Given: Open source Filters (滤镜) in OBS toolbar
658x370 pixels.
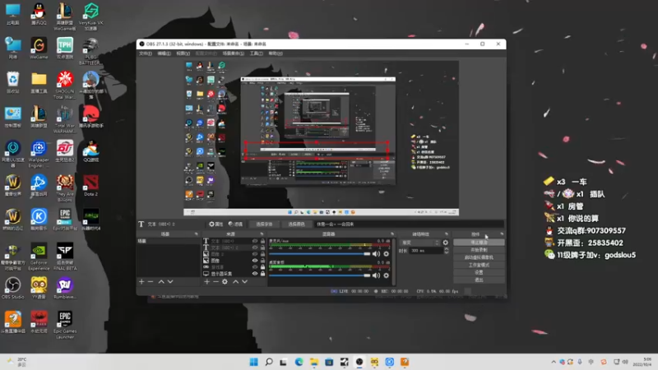Looking at the screenshot, I should pyautogui.click(x=235, y=224).
